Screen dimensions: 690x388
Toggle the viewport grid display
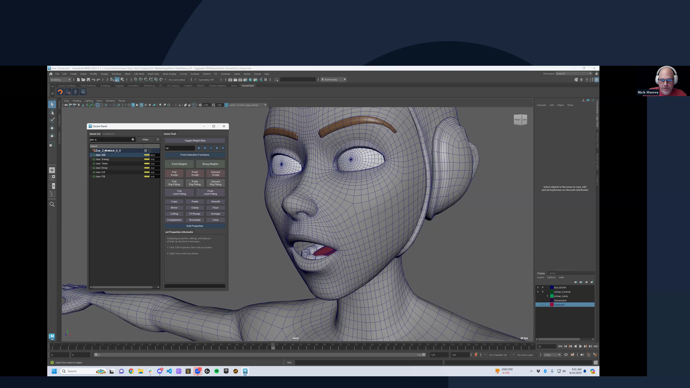(x=97, y=105)
